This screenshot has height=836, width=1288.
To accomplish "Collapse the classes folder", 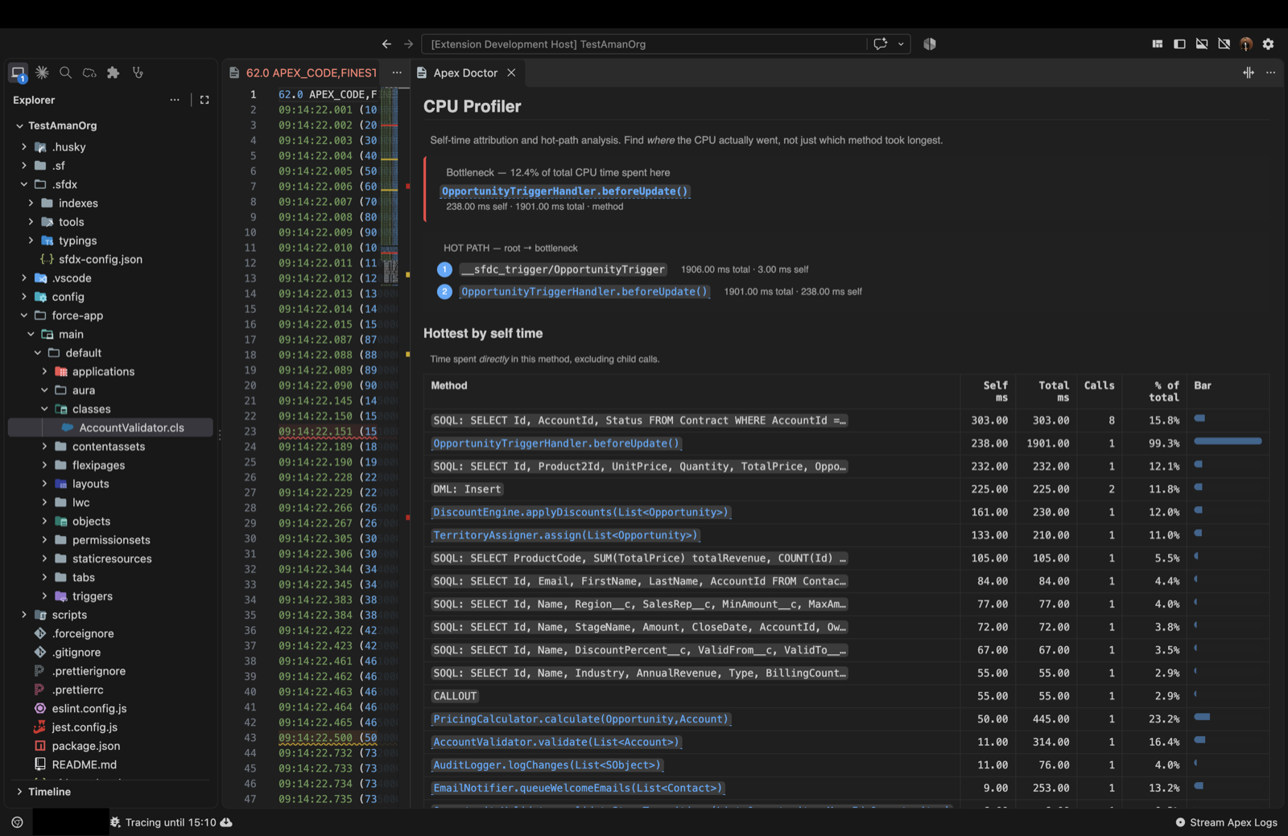I will (45, 409).
